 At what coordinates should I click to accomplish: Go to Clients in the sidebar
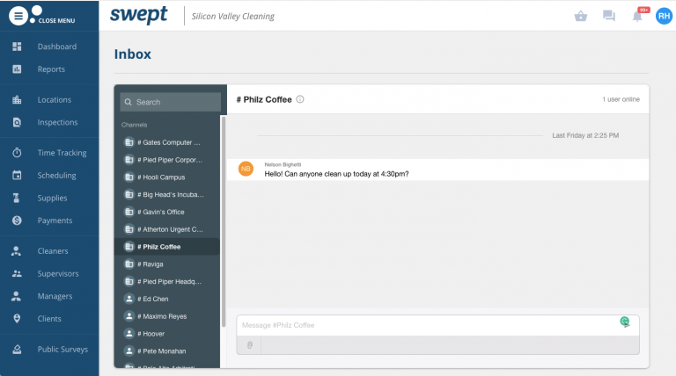tap(49, 318)
